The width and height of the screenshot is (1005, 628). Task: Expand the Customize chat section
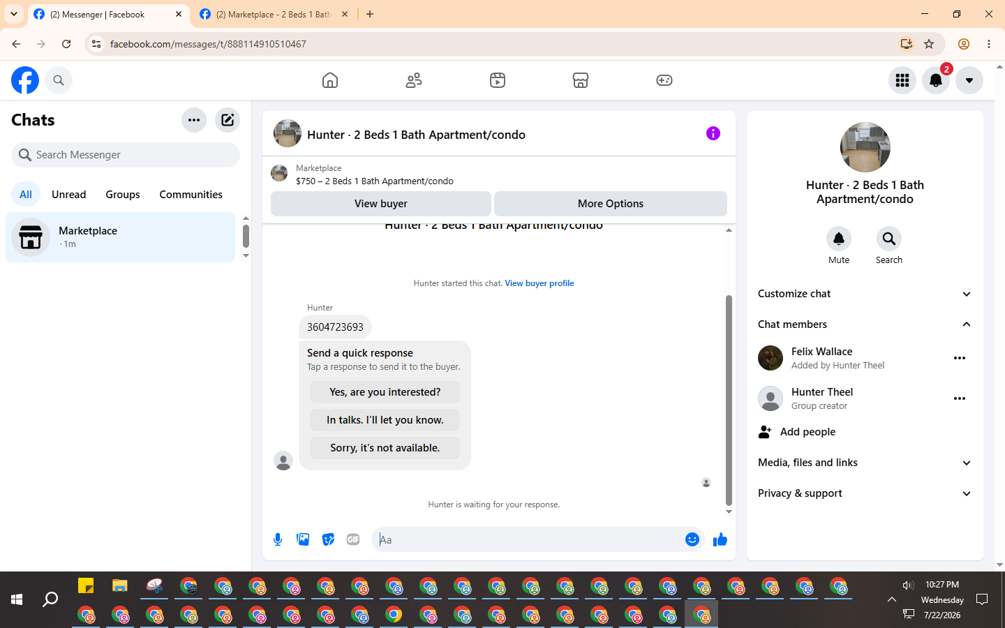(x=865, y=294)
